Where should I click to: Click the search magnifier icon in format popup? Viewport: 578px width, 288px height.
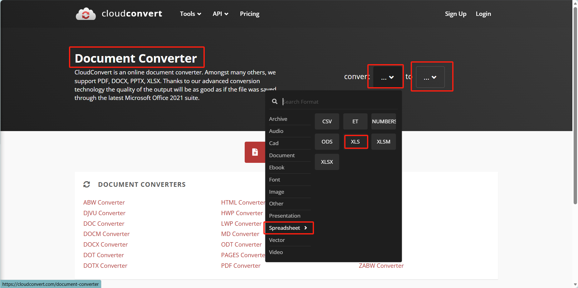275,102
